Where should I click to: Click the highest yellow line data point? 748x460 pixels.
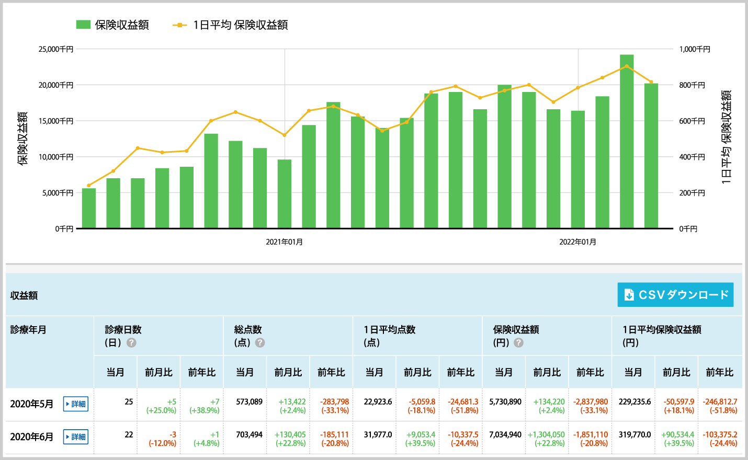[x=627, y=66]
